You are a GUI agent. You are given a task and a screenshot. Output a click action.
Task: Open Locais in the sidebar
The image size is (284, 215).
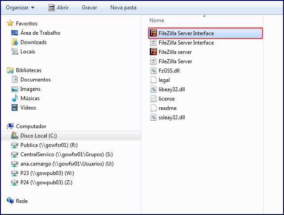28,52
